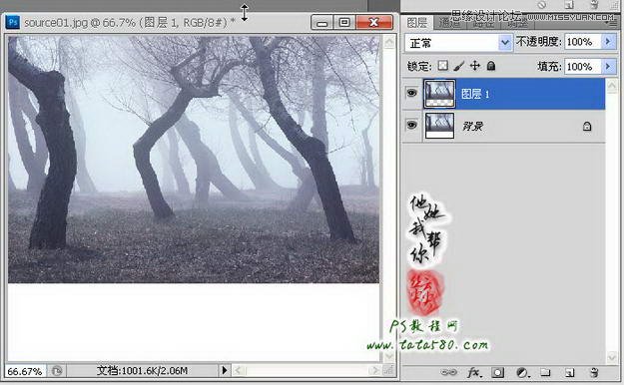Click the source01.jpg document title text
The image size is (624, 385).
coord(129,23)
